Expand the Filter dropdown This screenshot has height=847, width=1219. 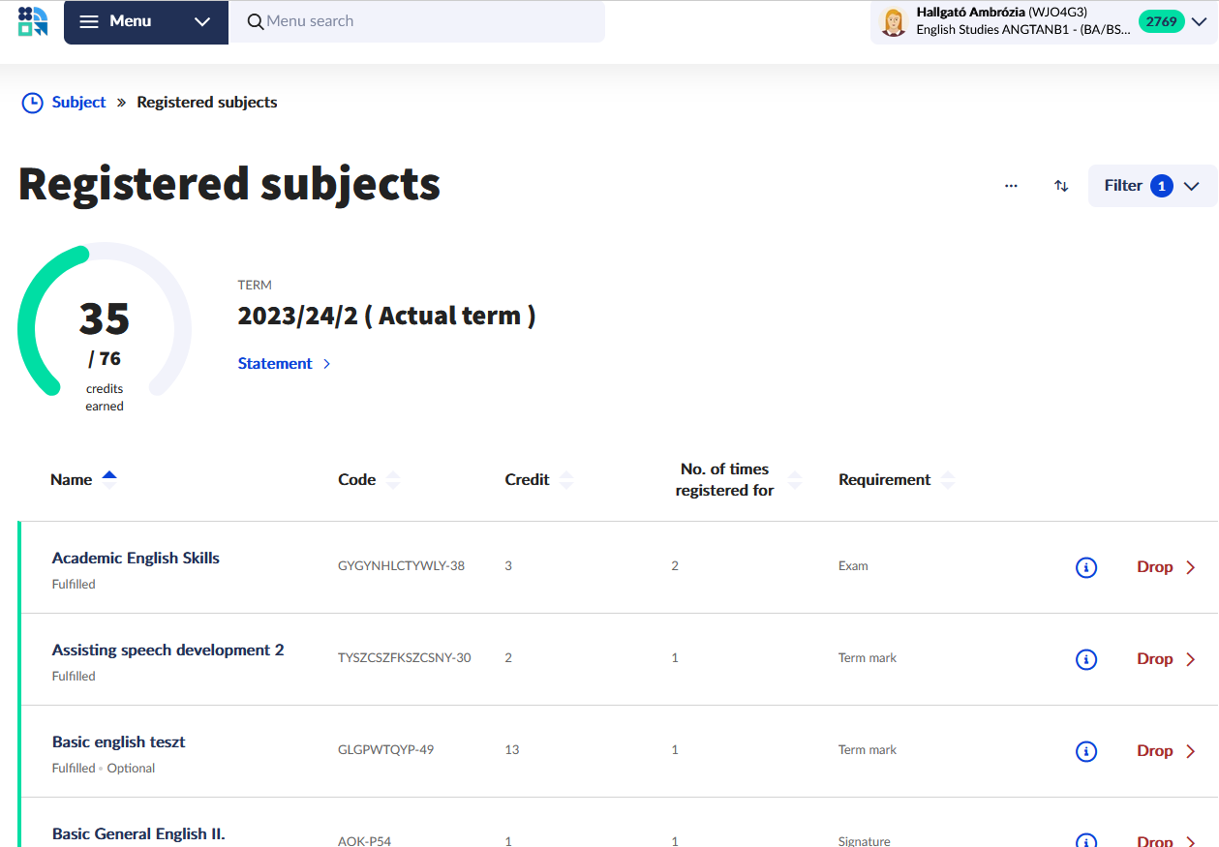[1152, 186]
